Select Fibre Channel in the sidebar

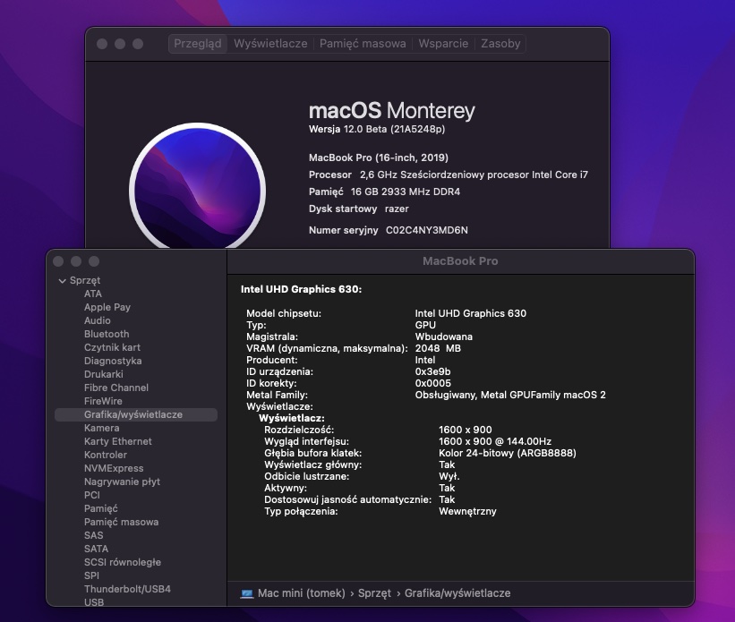(x=116, y=388)
